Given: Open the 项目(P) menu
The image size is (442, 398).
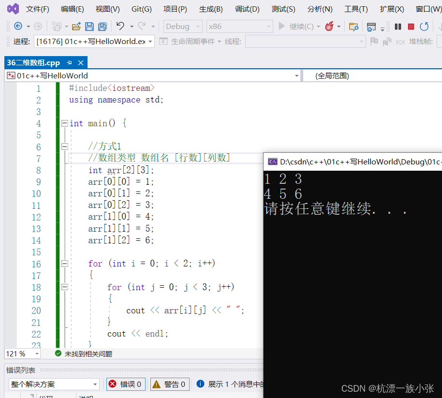Looking at the screenshot, I should [176, 9].
